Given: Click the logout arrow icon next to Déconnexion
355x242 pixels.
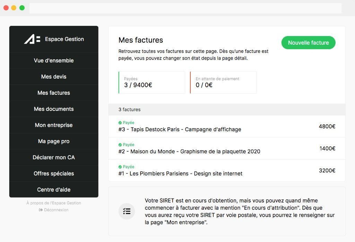Looking at the screenshot, I should [x=41, y=210].
